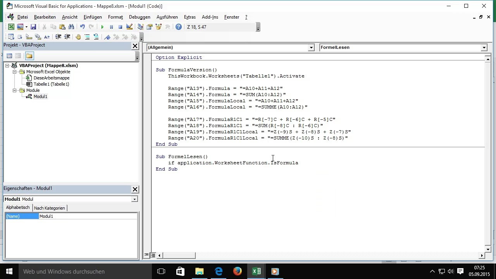
Task: Click the Redo arrow icon
Action: (x=91, y=27)
